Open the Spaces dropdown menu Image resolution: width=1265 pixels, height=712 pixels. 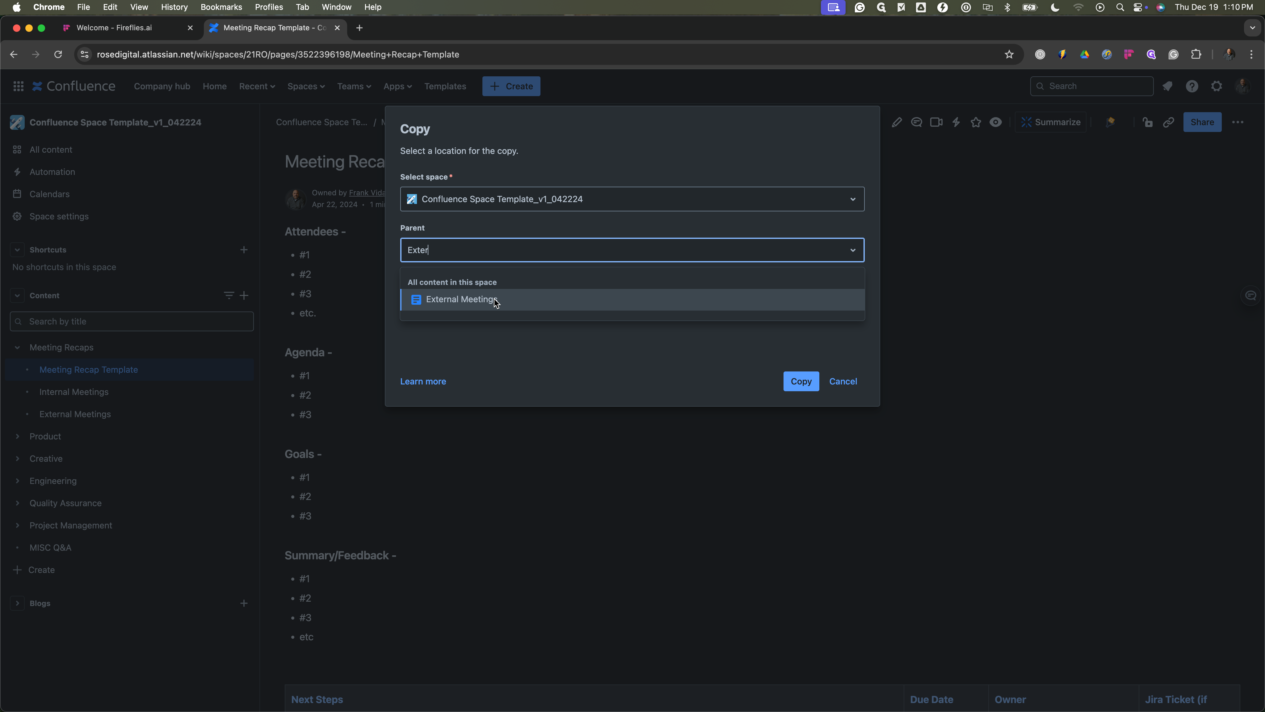point(306,87)
